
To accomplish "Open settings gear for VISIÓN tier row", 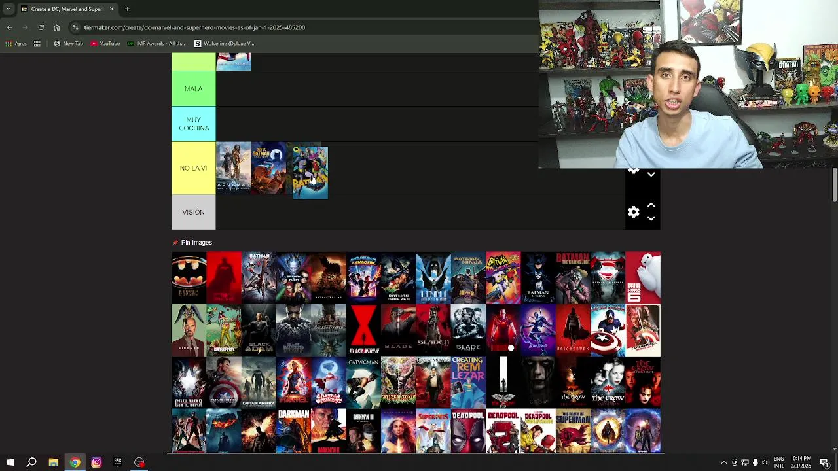I will click(633, 212).
